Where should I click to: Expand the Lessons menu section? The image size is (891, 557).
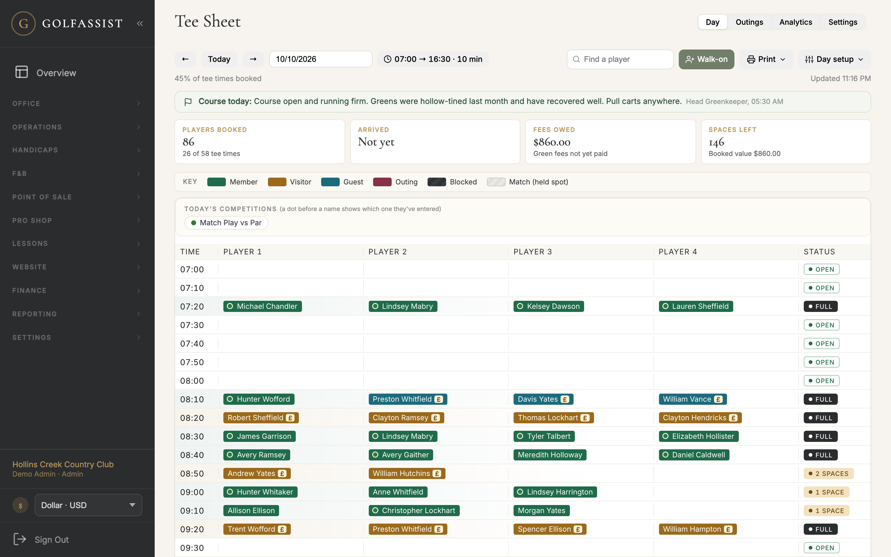click(x=77, y=244)
